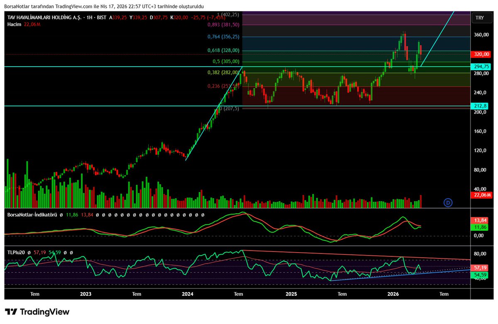This screenshot has height=324, width=498.
Task: Click the 40,00 label on main price scale
Action: click(x=480, y=189)
